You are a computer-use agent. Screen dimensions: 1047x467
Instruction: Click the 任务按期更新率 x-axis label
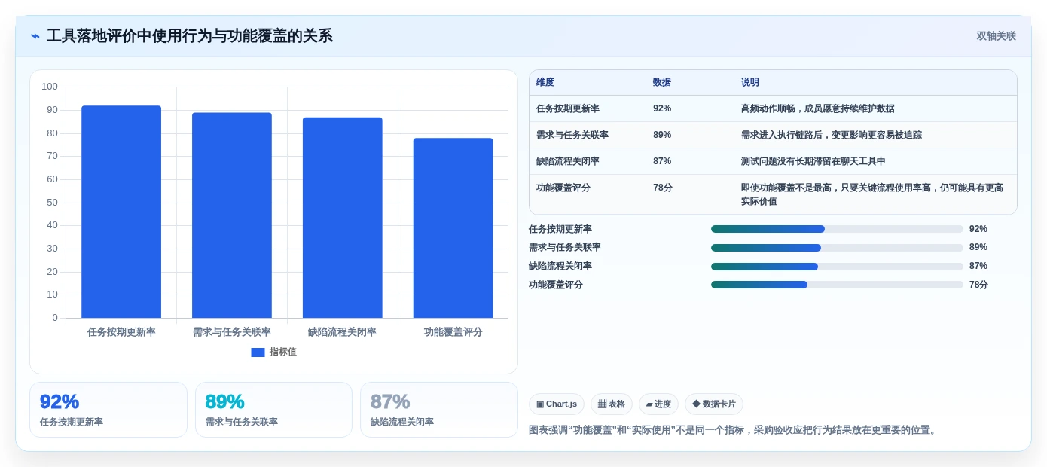click(121, 332)
